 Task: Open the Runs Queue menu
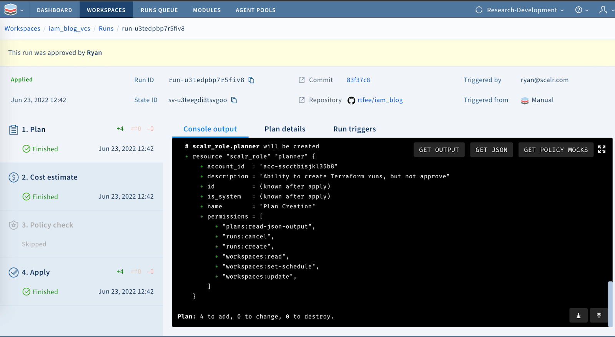(x=159, y=10)
